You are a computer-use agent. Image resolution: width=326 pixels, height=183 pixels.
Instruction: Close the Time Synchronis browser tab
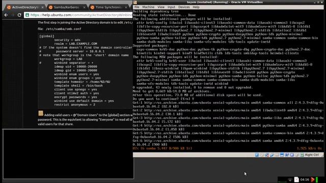point(126,7)
